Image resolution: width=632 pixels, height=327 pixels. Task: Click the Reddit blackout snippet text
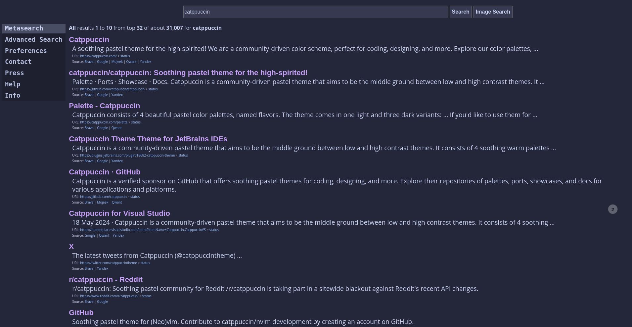click(275, 289)
